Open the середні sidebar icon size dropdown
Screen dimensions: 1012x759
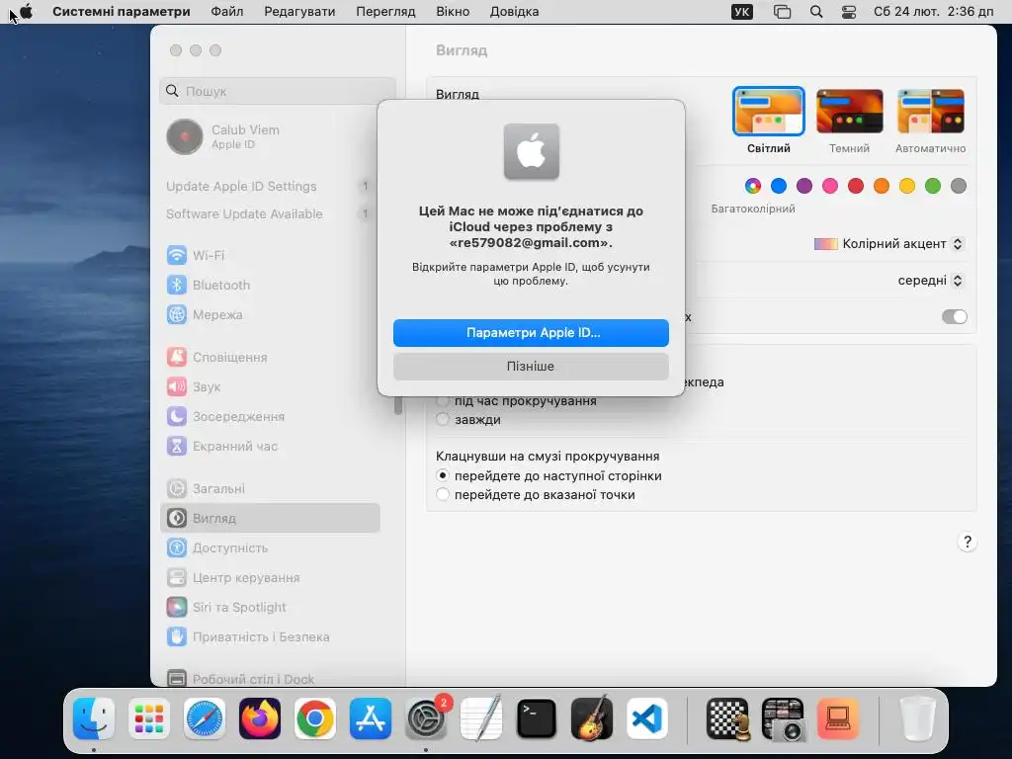point(931,280)
